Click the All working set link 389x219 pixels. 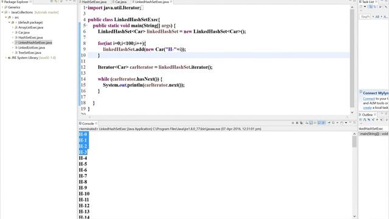(x=377, y=16)
